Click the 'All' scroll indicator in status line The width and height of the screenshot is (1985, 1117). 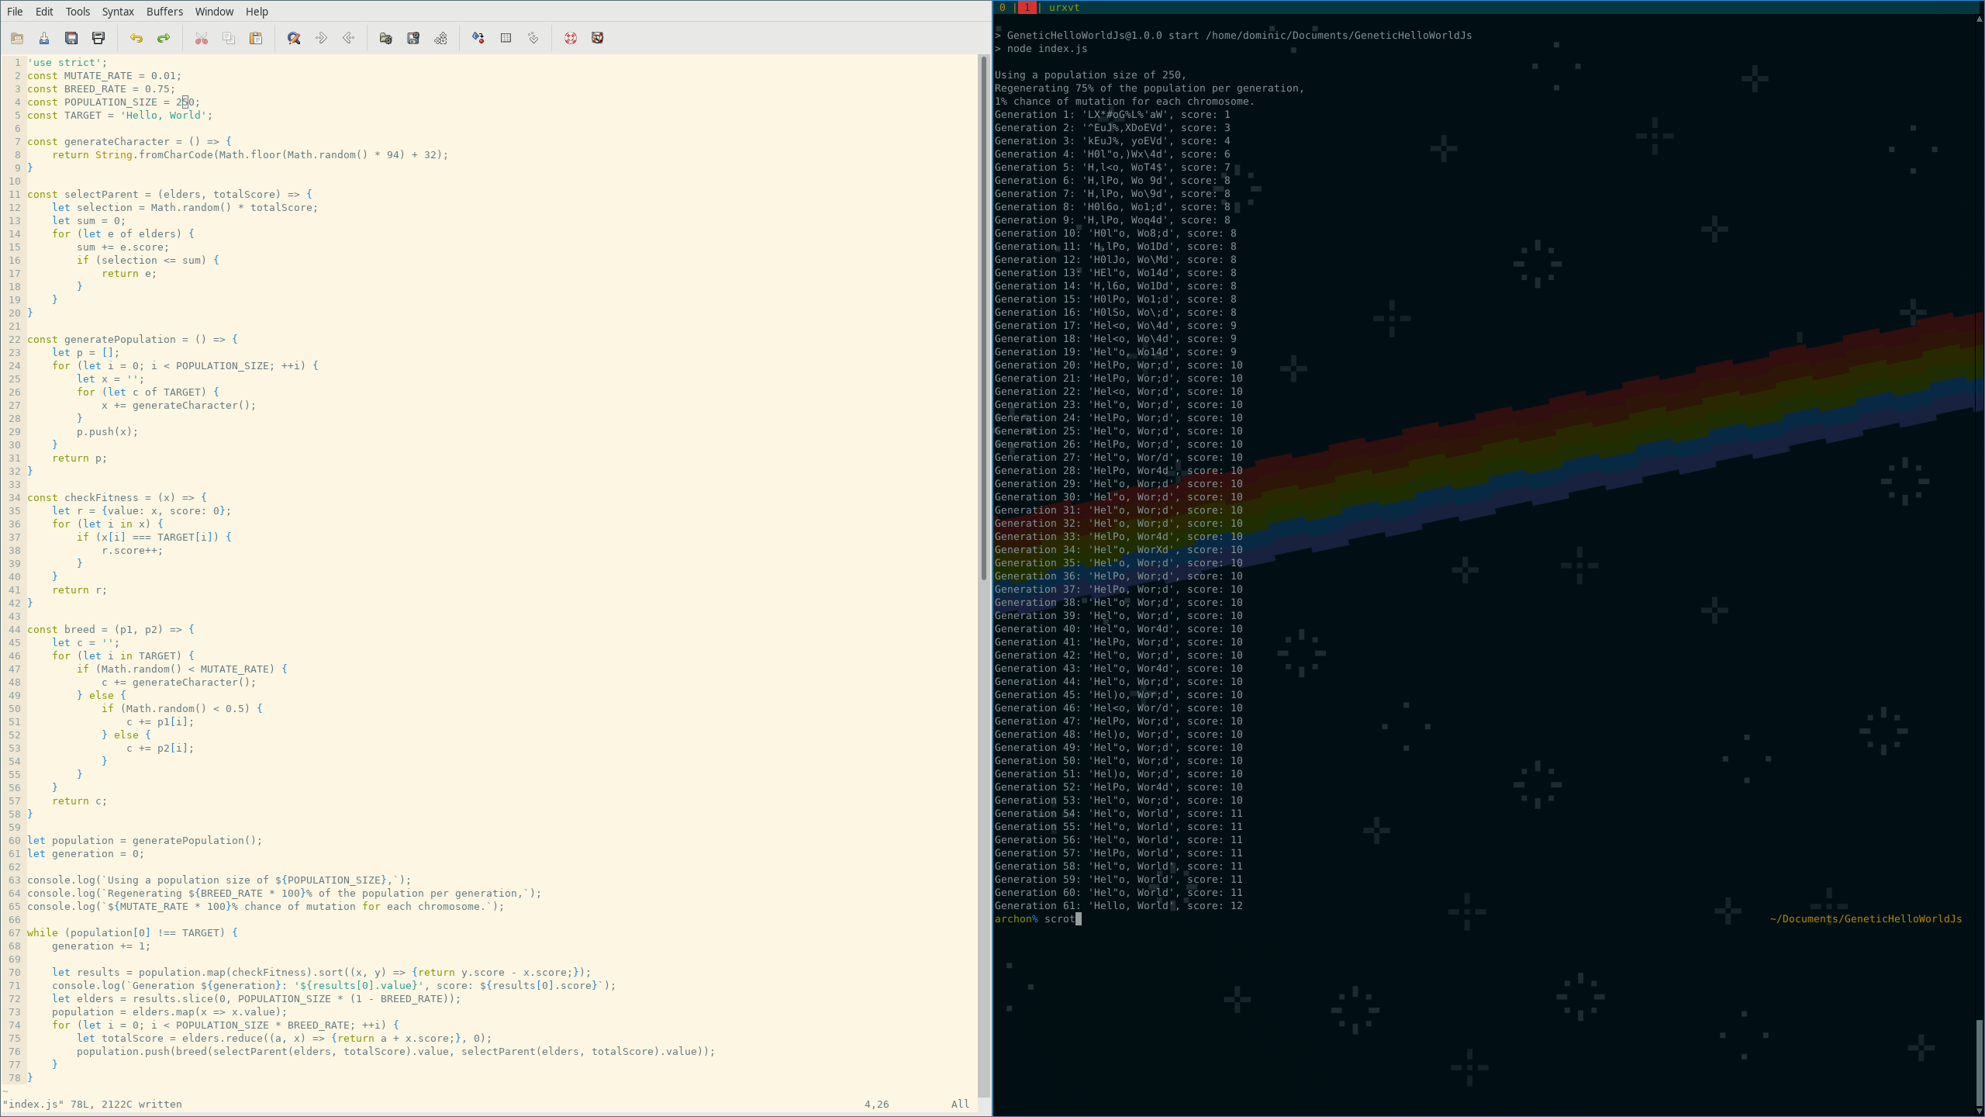[960, 1105]
